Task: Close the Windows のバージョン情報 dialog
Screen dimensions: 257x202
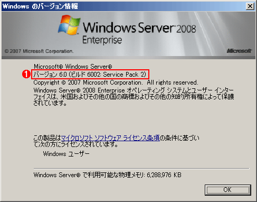Action: click(x=250, y=6)
